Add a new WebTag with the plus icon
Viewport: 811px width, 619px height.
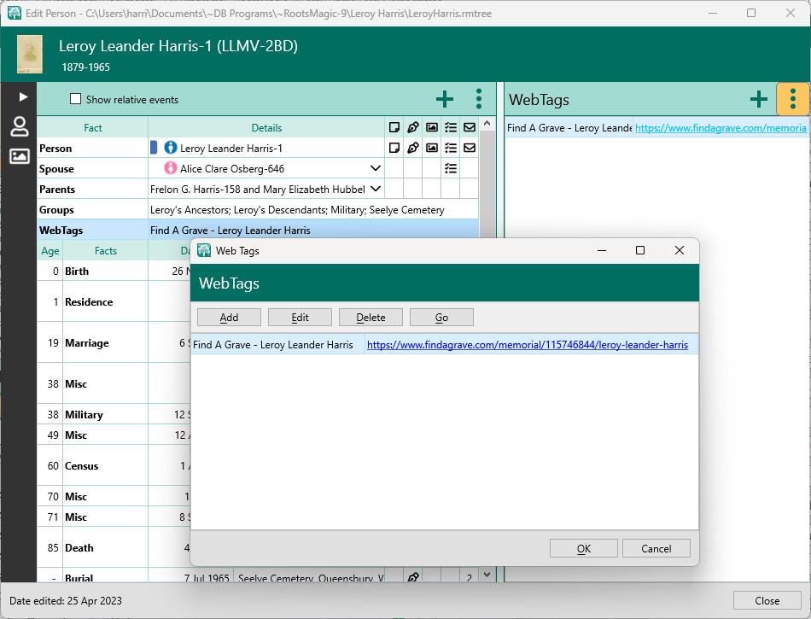[758, 99]
